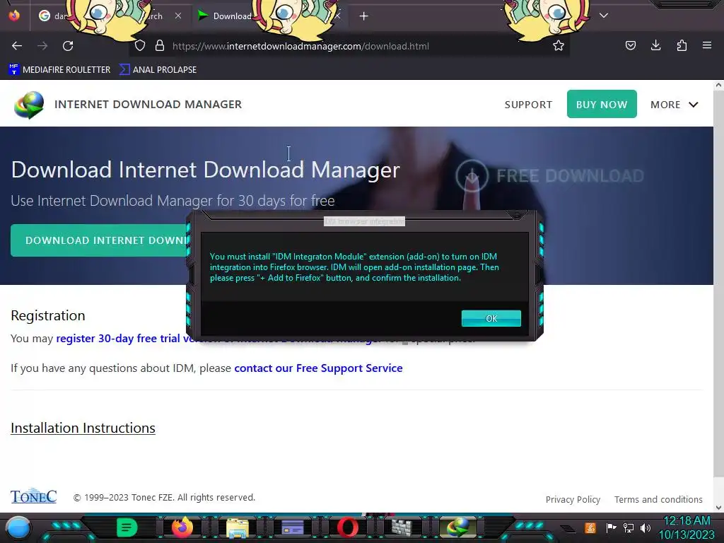Viewport: 724px width, 543px height.
Task: Open the Firefox hamburger application menu
Action: pos(707,45)
